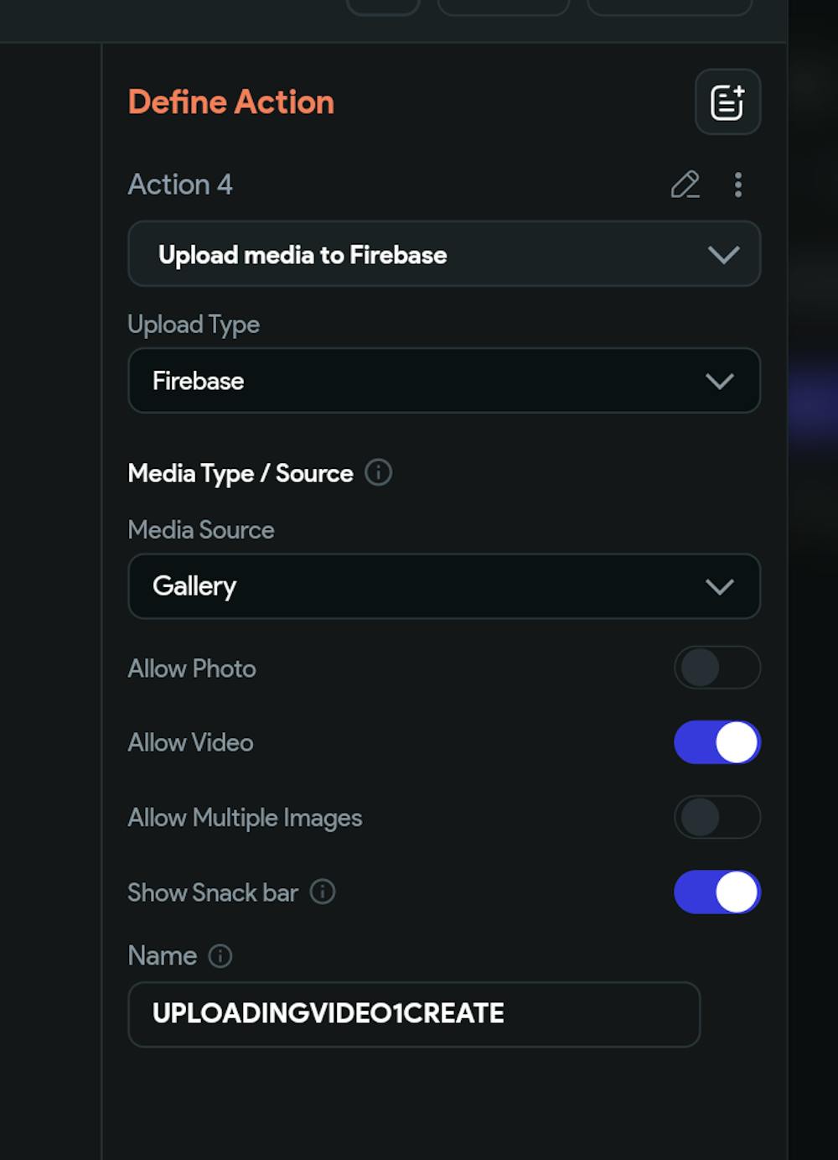838x1160 pixels.
Task: Click the pencil edit icon for Action 4
Action: click(x=685, y=185)
